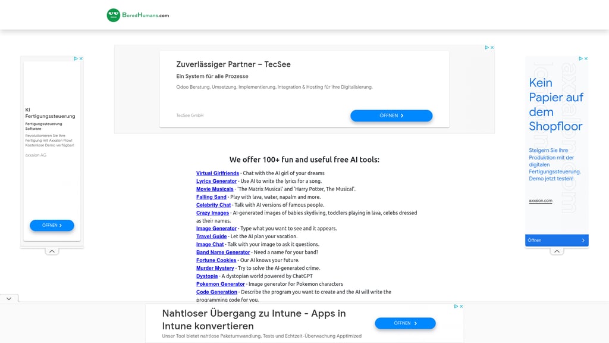Close the bottom Intune ad
This screenshot has width=609, height=343.
pos(461,306)
